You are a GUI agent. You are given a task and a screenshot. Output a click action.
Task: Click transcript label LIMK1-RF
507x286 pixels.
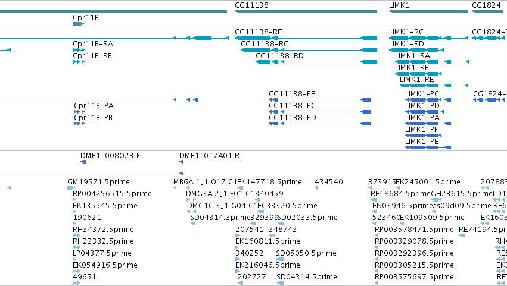[x=412, y=68]
